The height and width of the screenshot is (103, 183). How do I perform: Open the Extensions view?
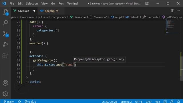point(5,55)
